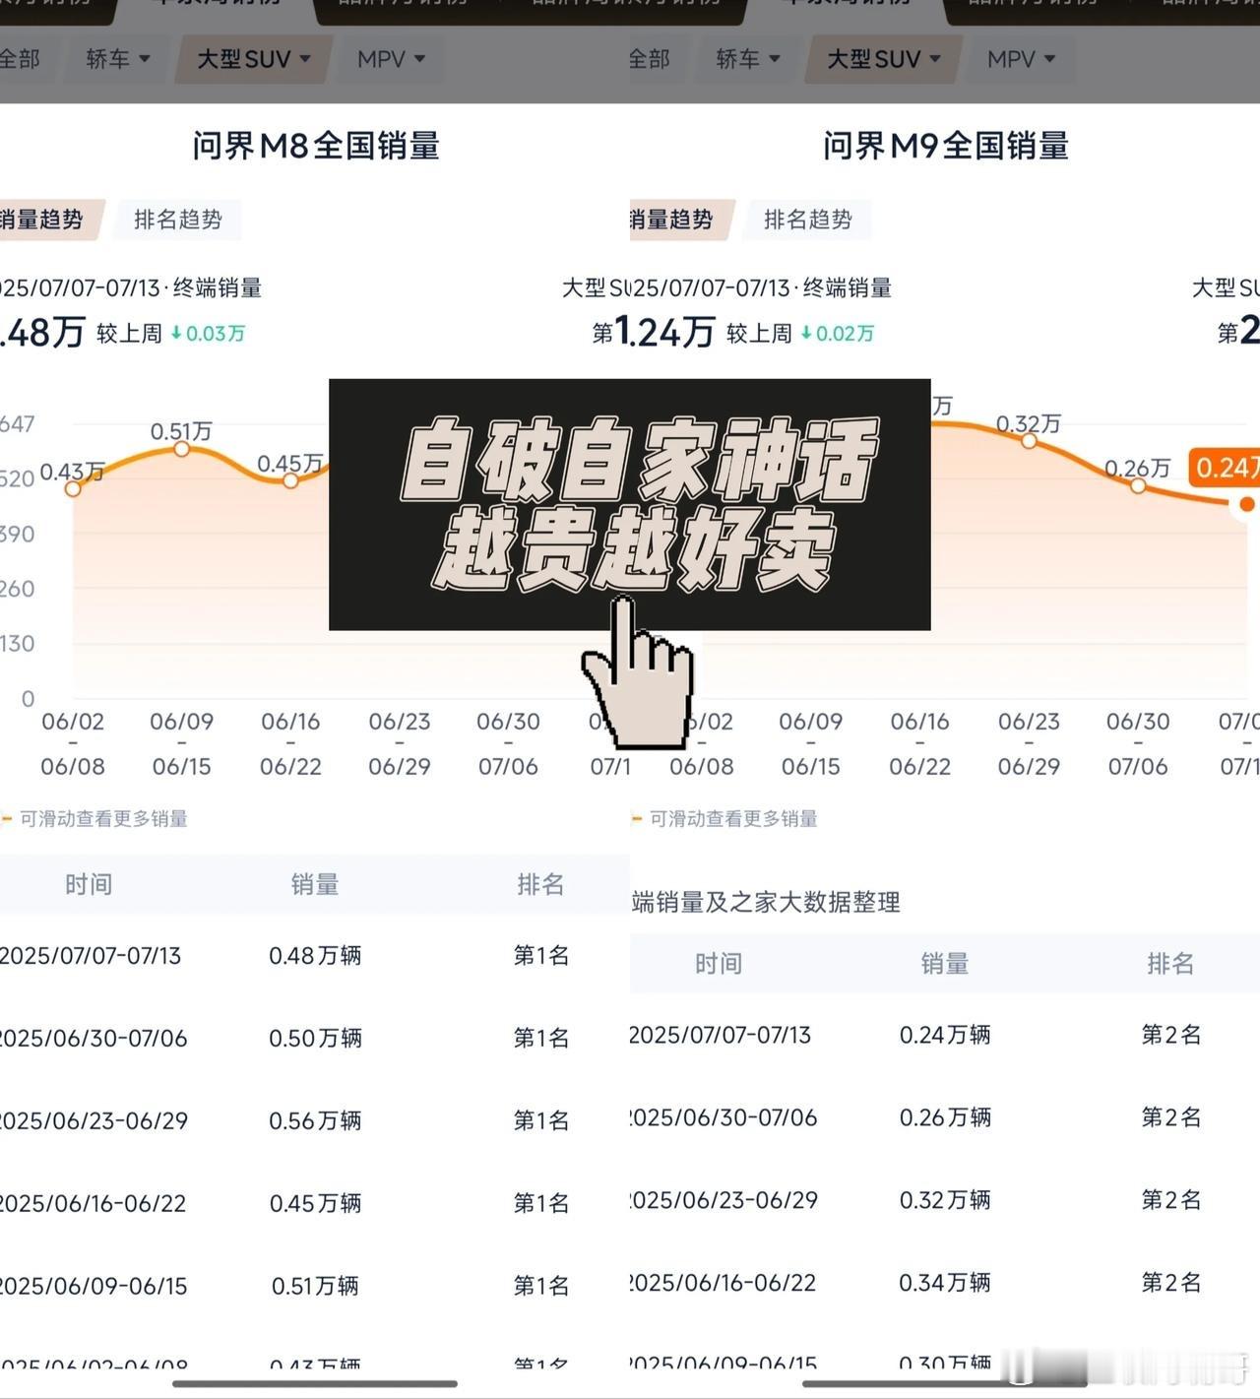Switch to 排名趋势 tab under 问界M9
The image size is (1260, 1399).
808,220
